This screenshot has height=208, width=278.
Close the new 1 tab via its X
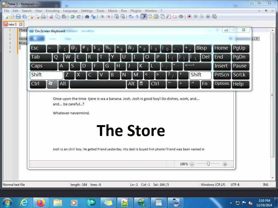pos(21,24)
